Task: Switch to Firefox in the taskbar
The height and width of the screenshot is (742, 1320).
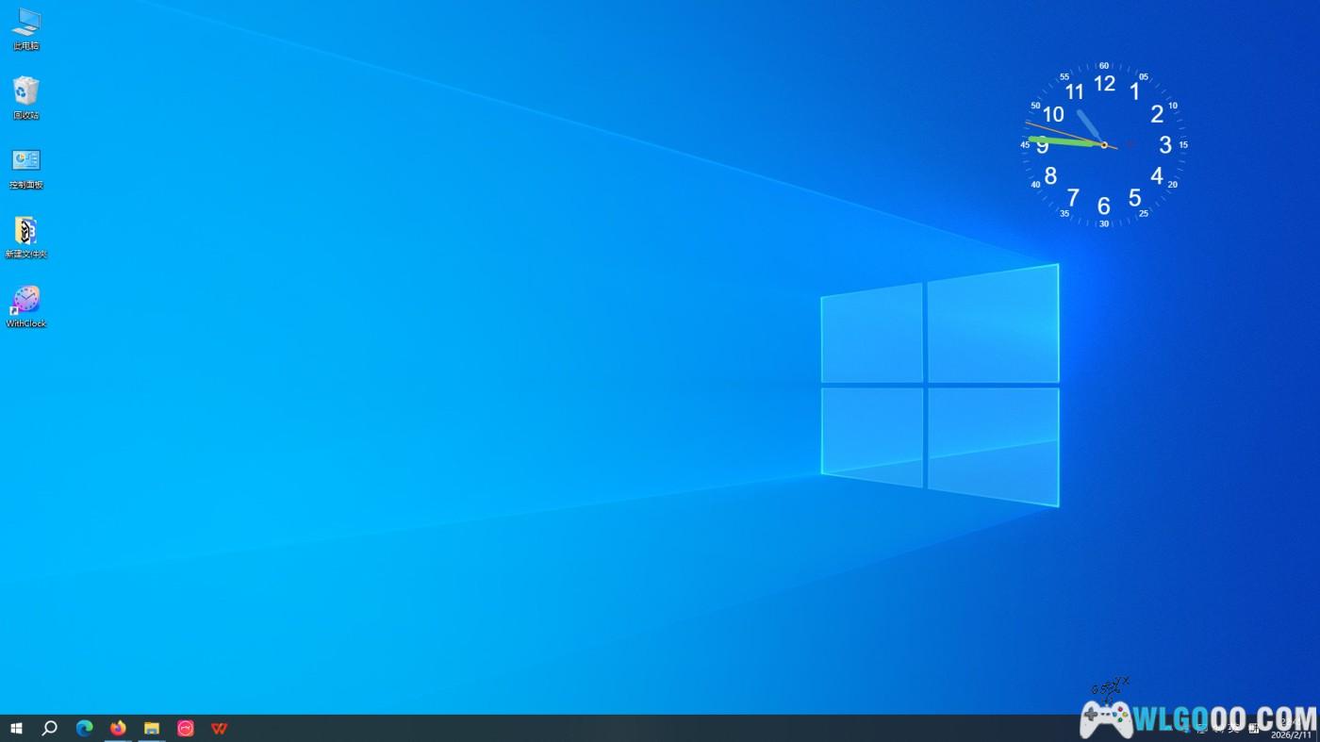Action: click(118, 728)
